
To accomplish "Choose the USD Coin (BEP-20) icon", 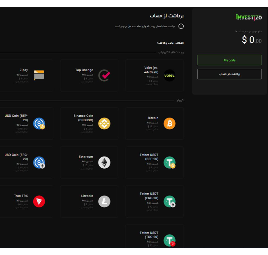I will [39, 123].
